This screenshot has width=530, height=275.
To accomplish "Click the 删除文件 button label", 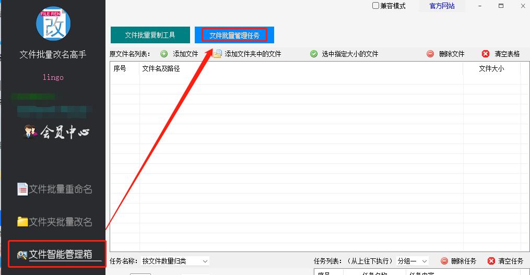I will (x=452, y=54).
